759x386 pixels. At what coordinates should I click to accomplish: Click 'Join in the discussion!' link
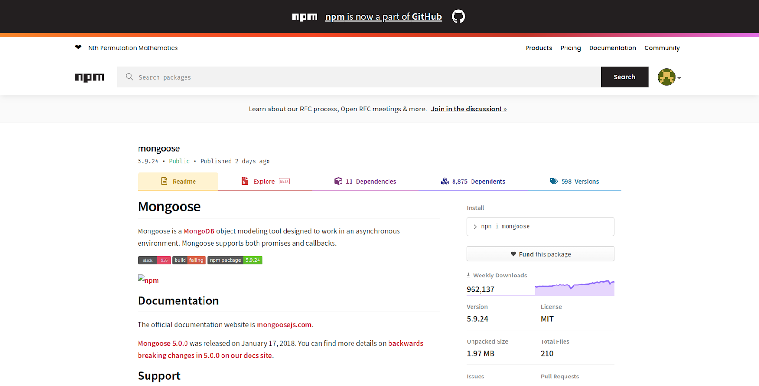click(469, 109)
